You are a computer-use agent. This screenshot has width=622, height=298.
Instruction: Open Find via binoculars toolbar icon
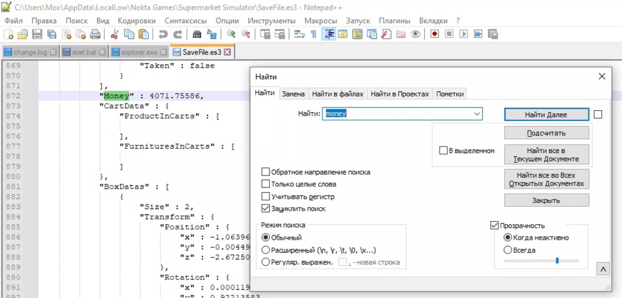(x=197, y=34)
